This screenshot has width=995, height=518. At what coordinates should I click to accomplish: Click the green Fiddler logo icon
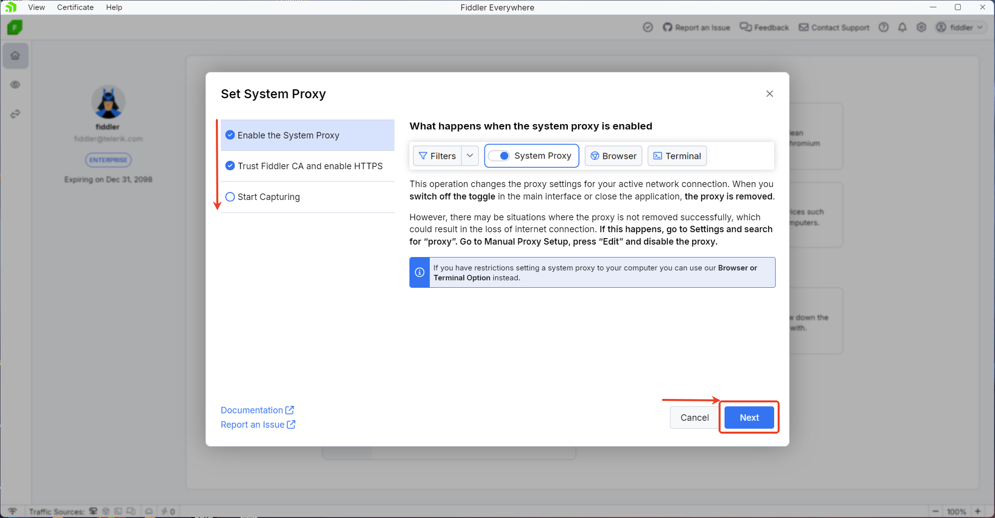tap(15, 27)
